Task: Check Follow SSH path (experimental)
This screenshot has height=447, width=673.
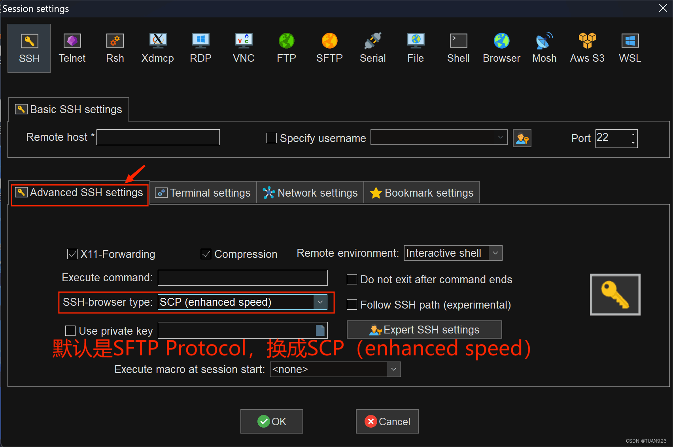Action: point(352,305)
